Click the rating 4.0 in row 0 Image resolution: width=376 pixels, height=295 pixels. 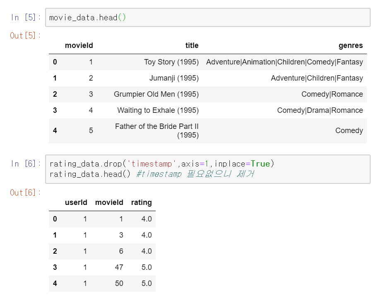(147, 219)
